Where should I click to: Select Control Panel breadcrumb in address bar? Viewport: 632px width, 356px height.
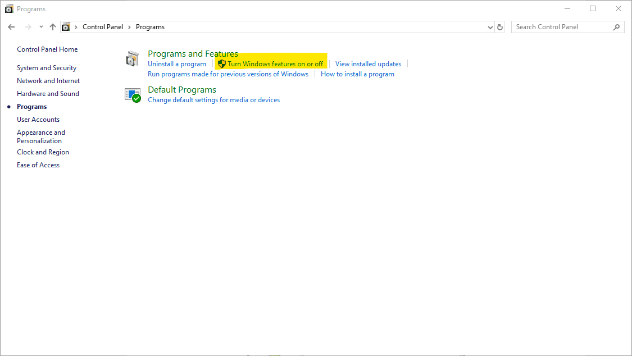tap(103, 27)
